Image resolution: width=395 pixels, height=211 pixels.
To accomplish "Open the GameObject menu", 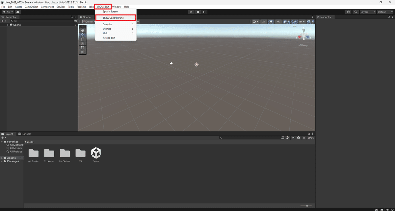I will tap(32, 7).
